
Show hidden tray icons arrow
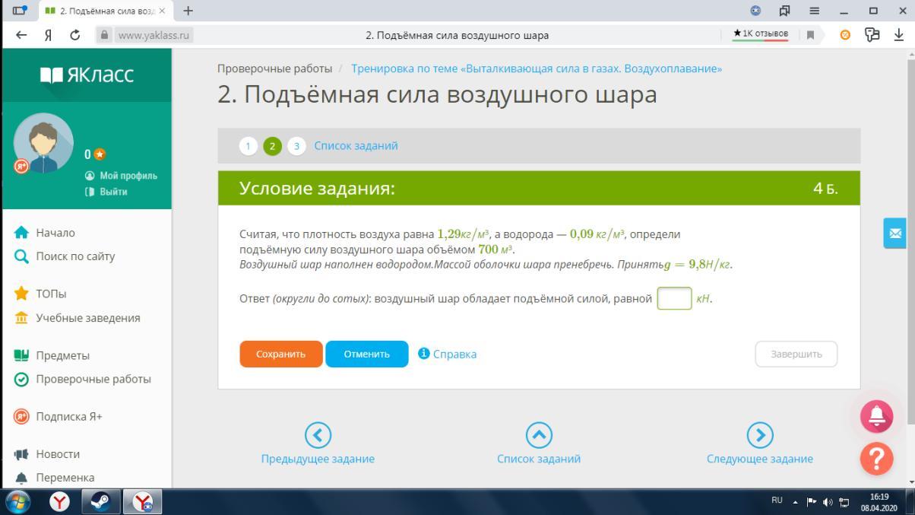click(x=795, y=502)
